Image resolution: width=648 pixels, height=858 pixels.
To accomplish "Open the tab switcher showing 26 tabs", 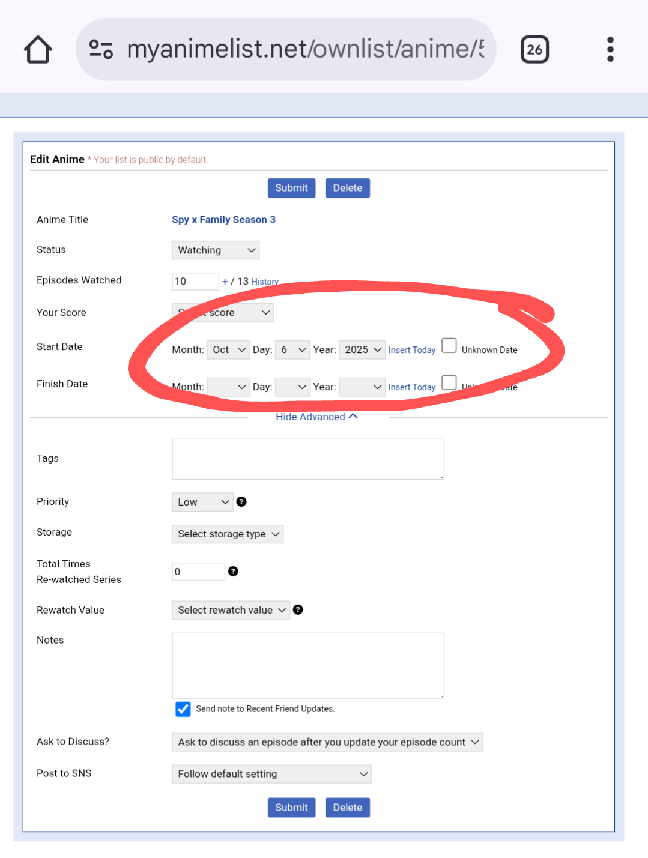I will pyautogui.click(x=534, y=49).
